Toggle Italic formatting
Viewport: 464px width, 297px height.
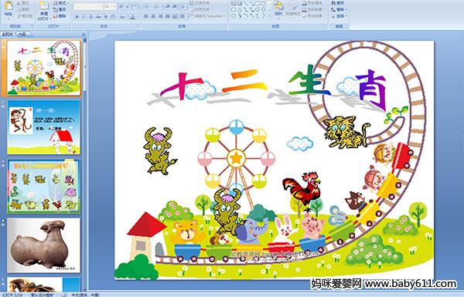click(84, 17)
